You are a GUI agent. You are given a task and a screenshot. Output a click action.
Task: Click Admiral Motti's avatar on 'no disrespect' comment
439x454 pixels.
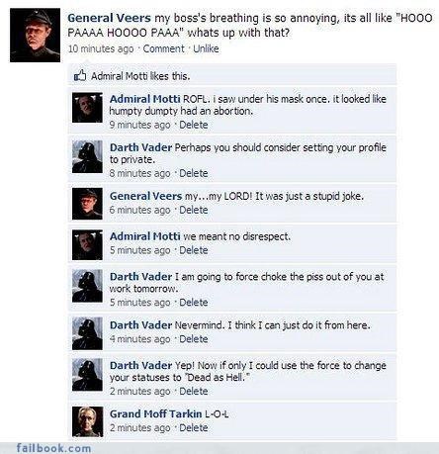[x=87, y=244]
